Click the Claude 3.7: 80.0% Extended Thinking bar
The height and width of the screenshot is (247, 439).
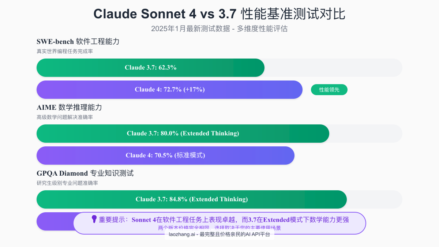pos(183,134)
